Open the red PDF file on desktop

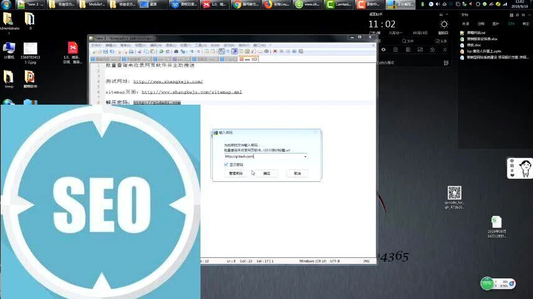pos(72,52)
